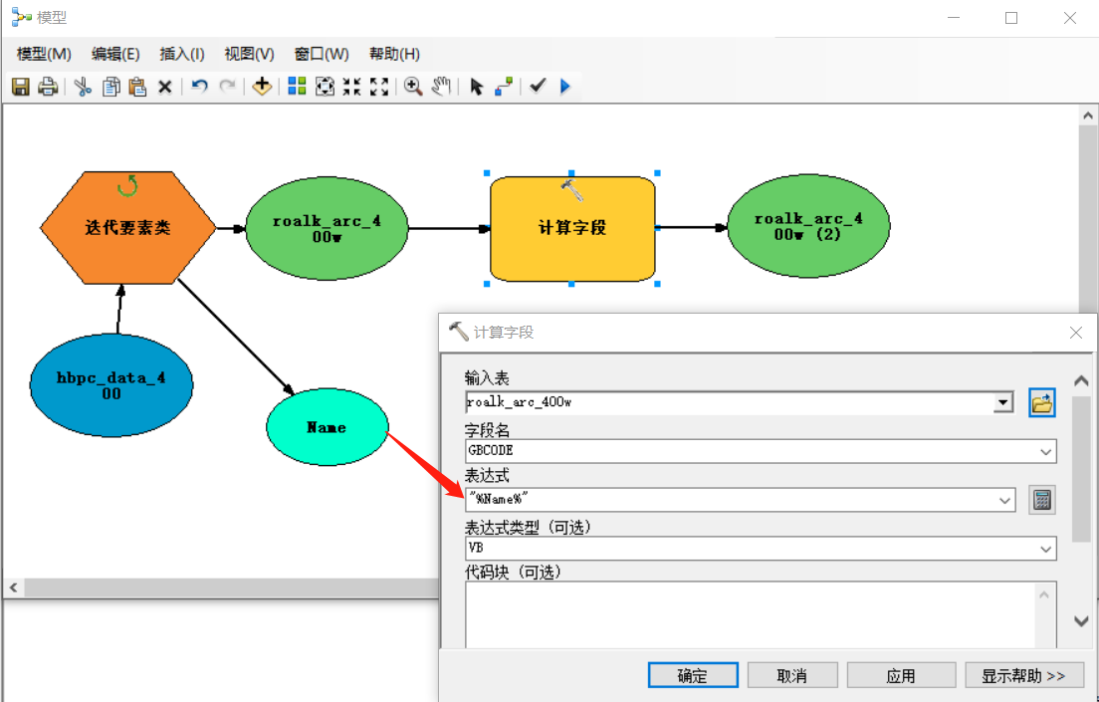Open the 模型(M) menu
The image size is (1099, 702).
[44, 54]
